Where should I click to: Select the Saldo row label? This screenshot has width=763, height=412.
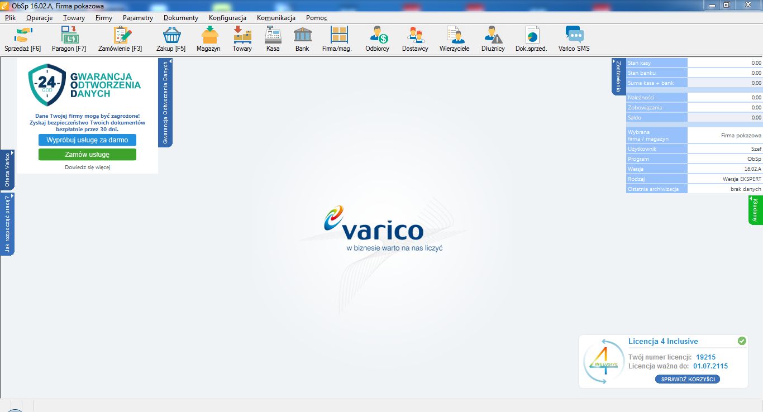point(657,118)
